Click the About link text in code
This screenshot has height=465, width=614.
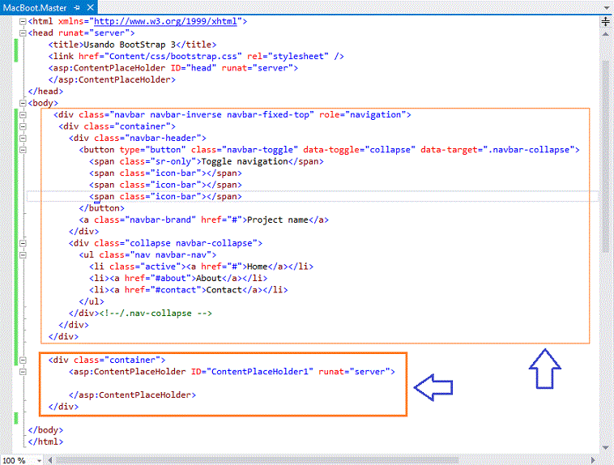point(209,278)
